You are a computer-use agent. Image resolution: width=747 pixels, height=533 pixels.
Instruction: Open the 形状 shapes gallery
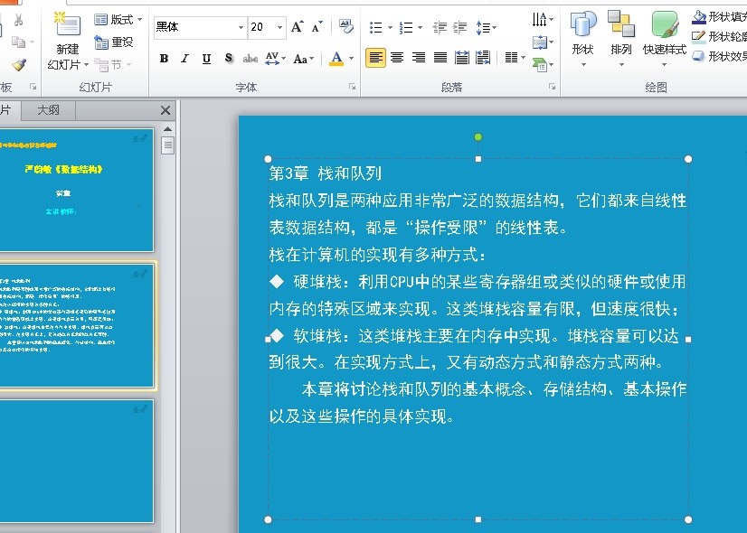click(x=583, y=39)
